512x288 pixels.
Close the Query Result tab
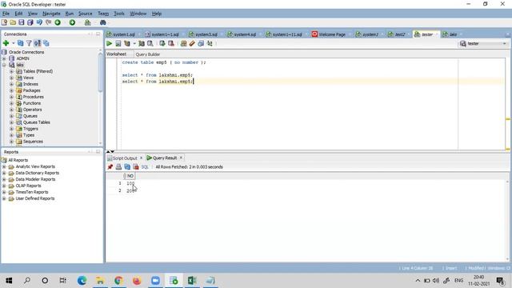(182, 158)
